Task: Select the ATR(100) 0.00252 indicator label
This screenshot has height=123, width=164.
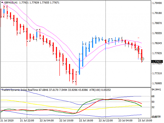Action: coord(100,90)
